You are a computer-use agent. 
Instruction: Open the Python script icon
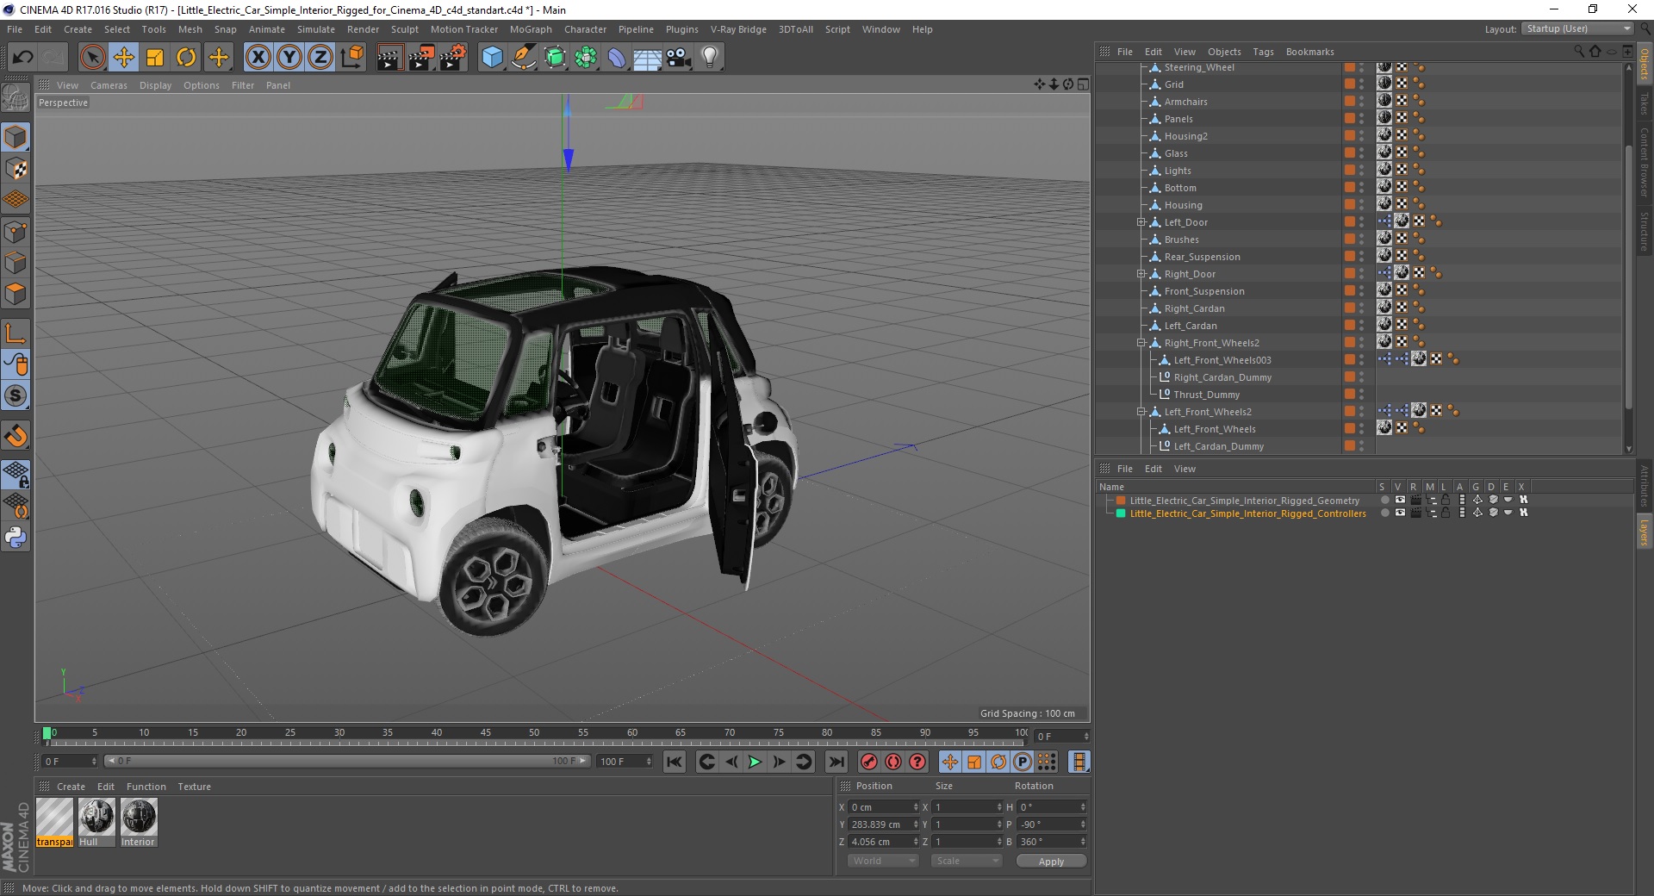(x=16, y=538)
